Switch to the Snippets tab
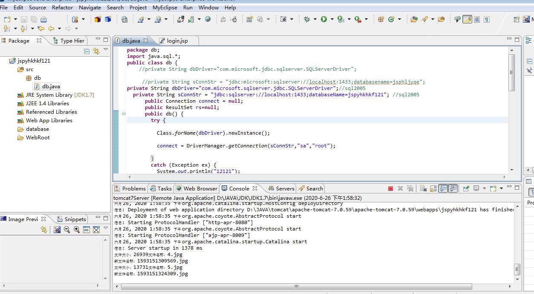This screenshot has height=294, width=534. [x=72, y=219]
